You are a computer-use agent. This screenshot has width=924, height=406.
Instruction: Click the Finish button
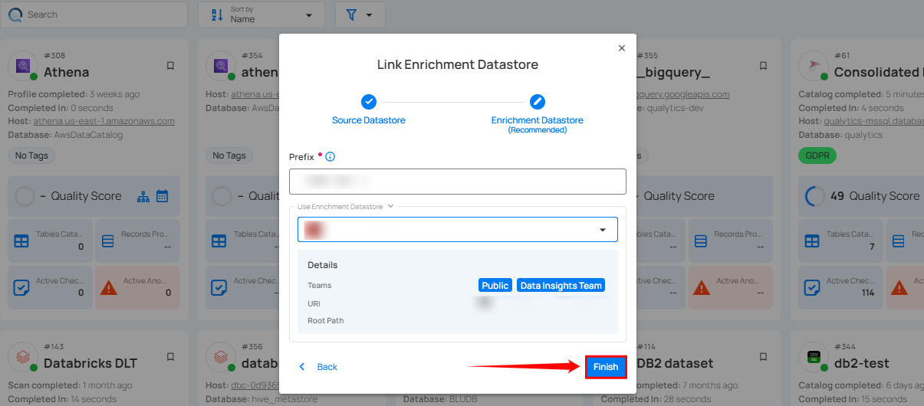605,367
